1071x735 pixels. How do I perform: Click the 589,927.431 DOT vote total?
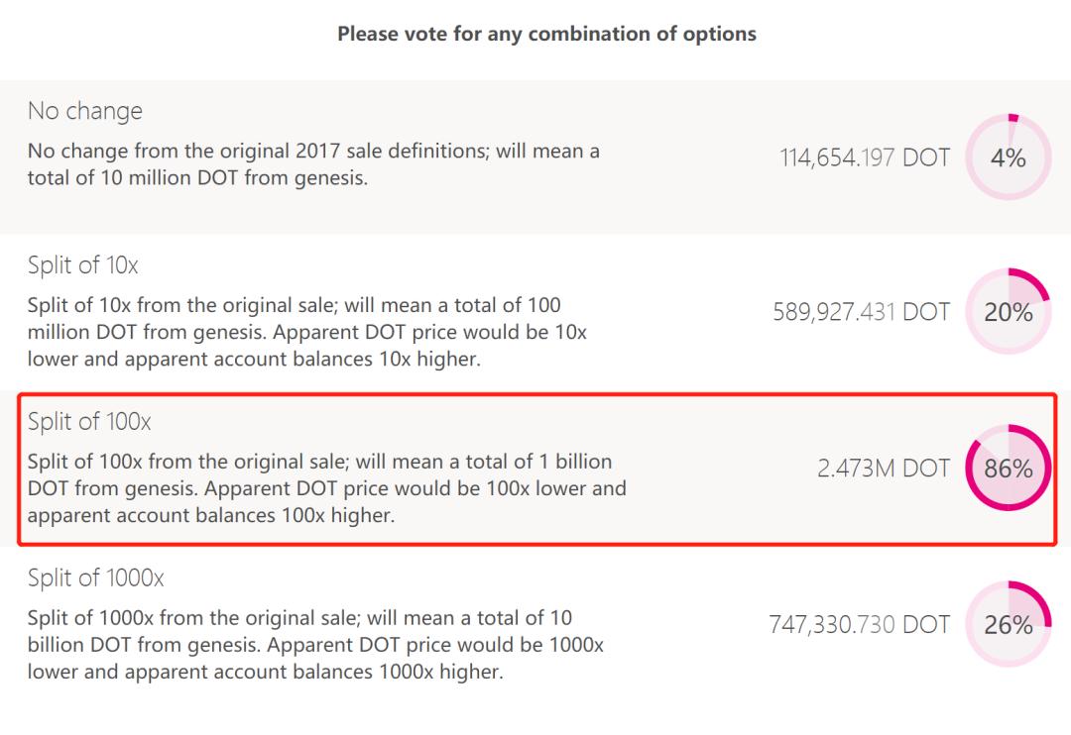[x=861, y=312]
